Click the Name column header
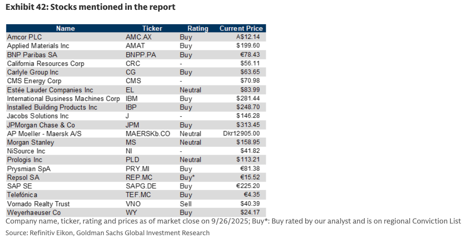This screenshot has height=245, width=467. pos(65,28)
